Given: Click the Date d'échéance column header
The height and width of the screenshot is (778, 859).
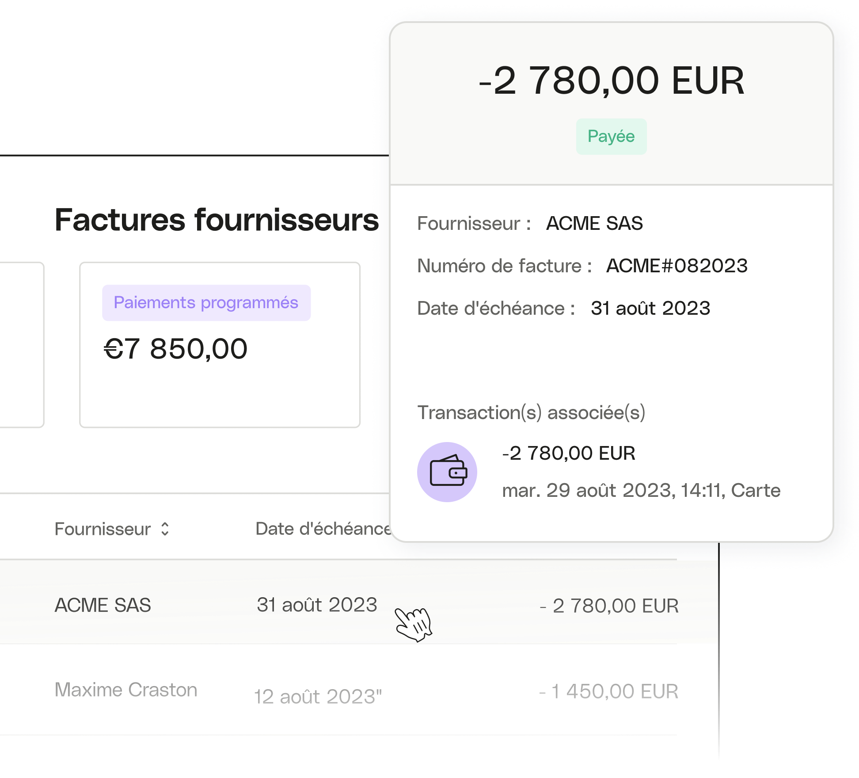Looking at the screenshot, I should point(322,528).
